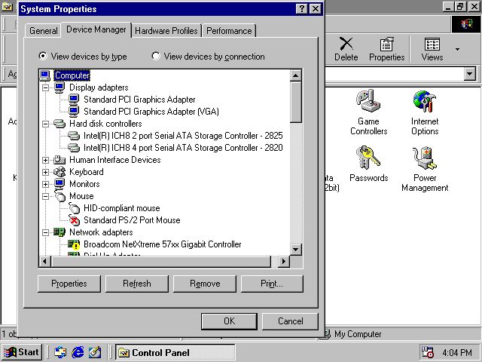Select View devices by type
This screenshot has width=482, height=362.
coord(43,56)
